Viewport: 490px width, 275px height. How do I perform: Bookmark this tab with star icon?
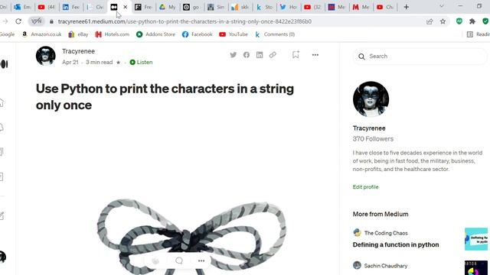pos(443,21)
